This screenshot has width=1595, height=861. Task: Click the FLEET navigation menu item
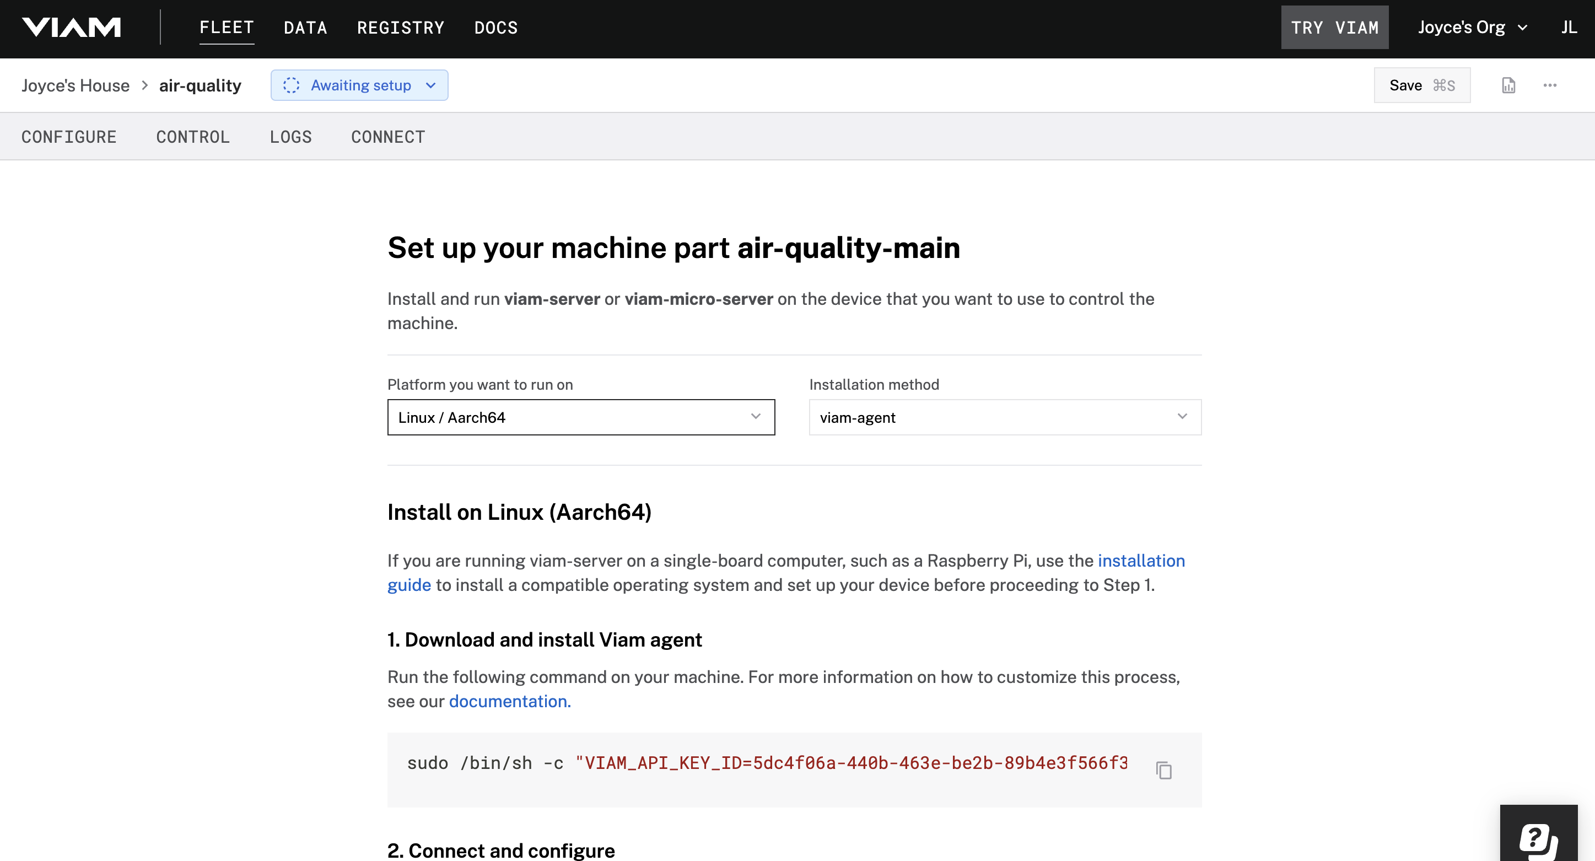[x=227, y=26]
